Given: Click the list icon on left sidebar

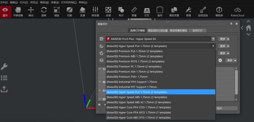Looking at the screenshot, I should tap(4, 78).
